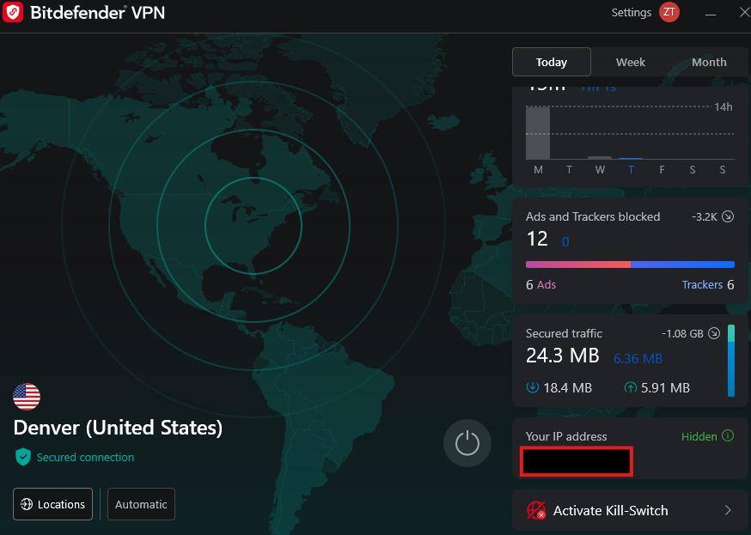751x535 pixels.
Task: Toggle the VPN power button
Action: (467, 443)
